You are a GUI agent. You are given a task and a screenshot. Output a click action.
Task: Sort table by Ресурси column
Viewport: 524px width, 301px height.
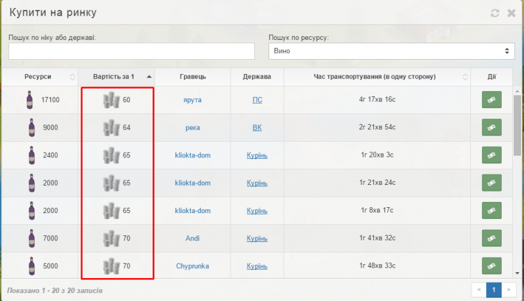tap(39, 77)
